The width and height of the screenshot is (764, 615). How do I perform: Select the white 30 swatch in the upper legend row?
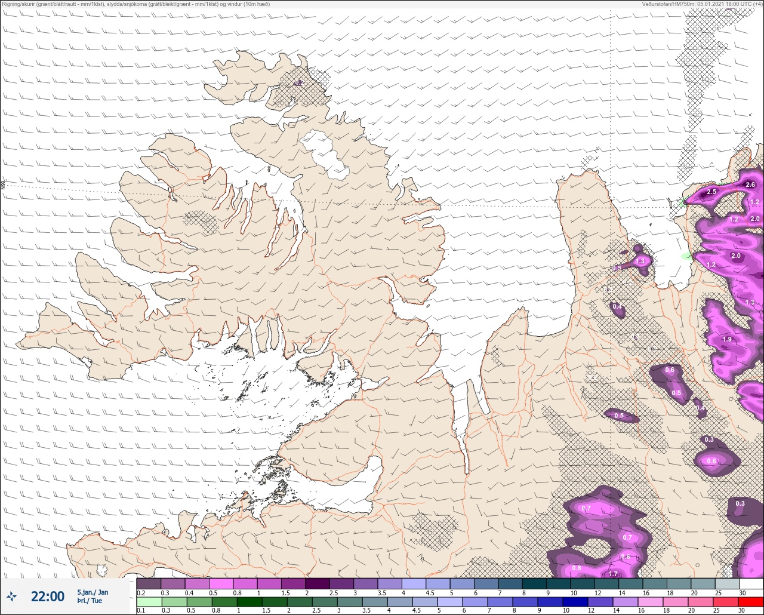click(751, 583)
